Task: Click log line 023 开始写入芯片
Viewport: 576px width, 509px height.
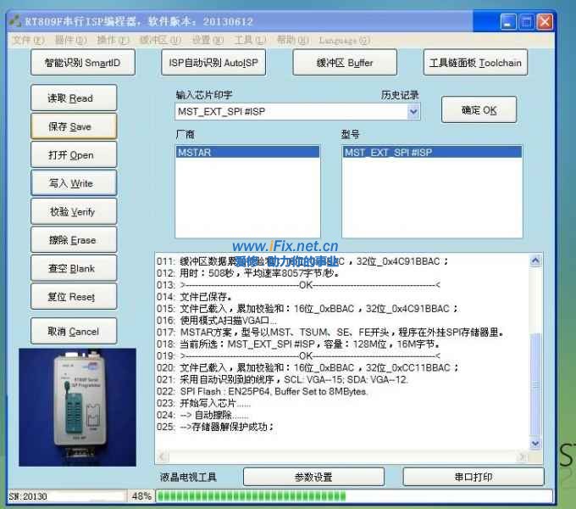Action: [x=204, y=403]
